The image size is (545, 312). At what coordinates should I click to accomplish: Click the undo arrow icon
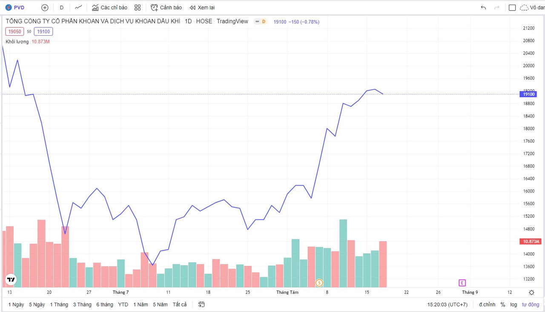pyautogui.click(x=483, y=8)
